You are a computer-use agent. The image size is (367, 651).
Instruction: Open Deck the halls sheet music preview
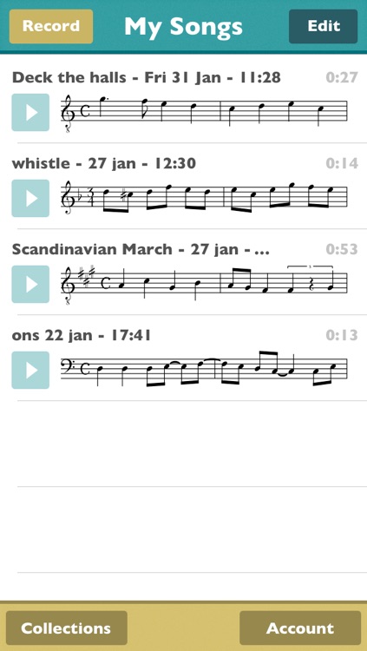click(204, 113)
